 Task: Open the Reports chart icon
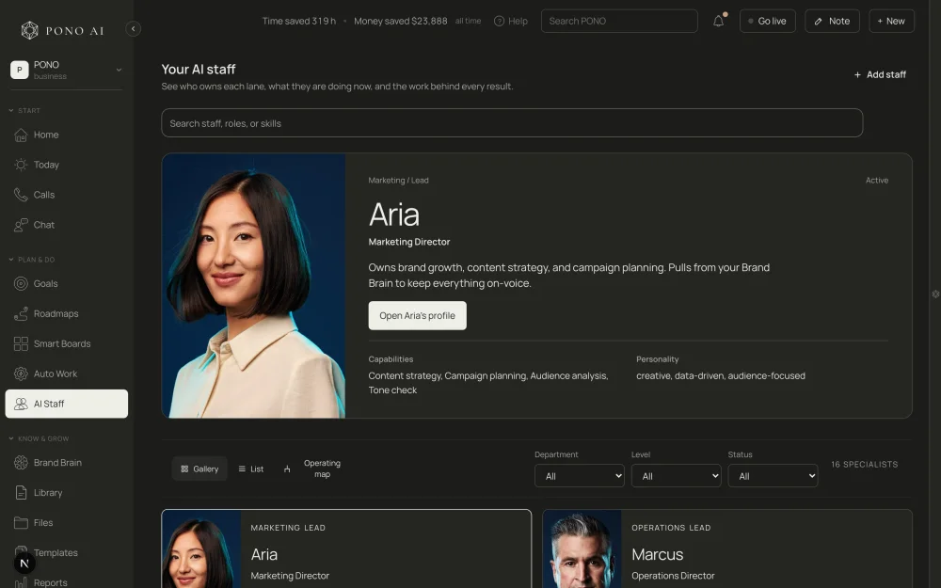21,582
